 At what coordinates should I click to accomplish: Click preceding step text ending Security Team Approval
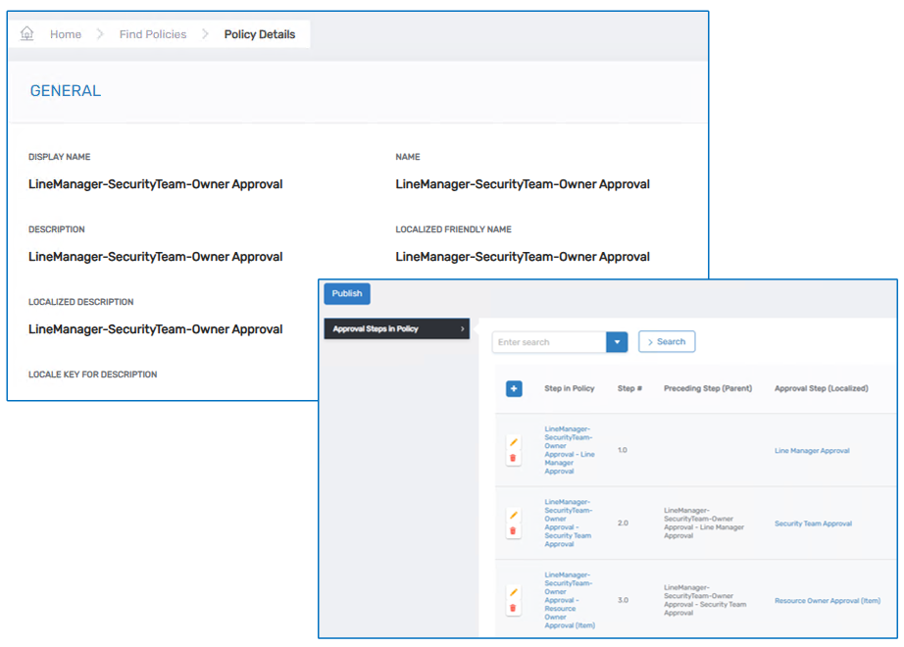[x=705, y=600]
